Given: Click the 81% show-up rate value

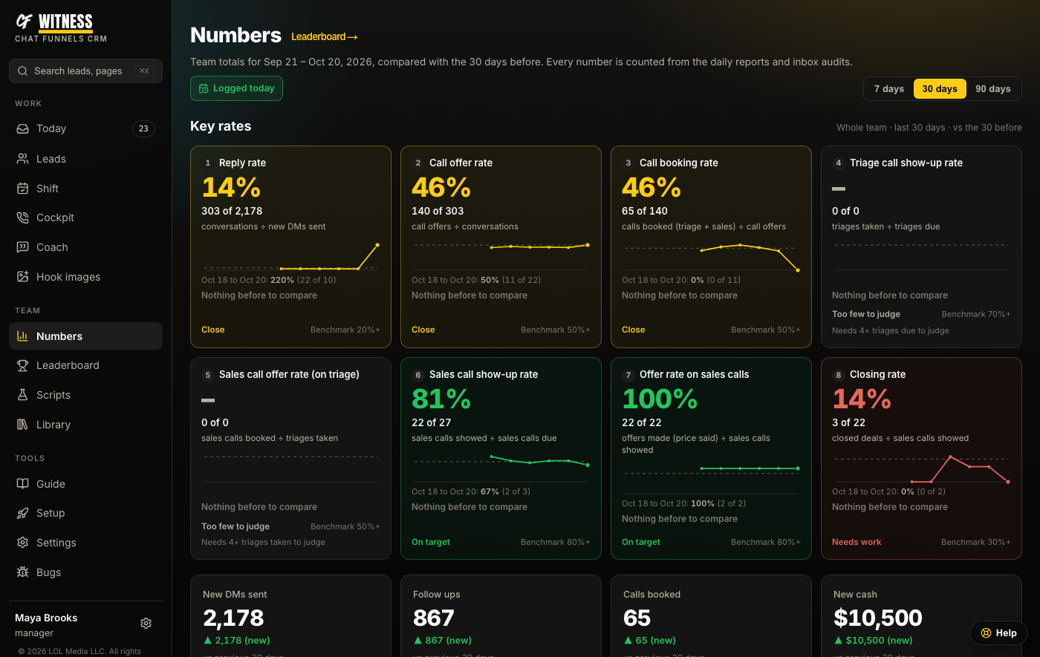Looking at the screenshot, I should [x=441, y=399].
